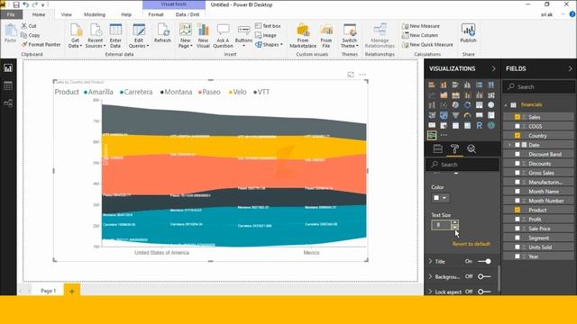
Task: Select the Stacked column chart visual
Action: [444, 85]
